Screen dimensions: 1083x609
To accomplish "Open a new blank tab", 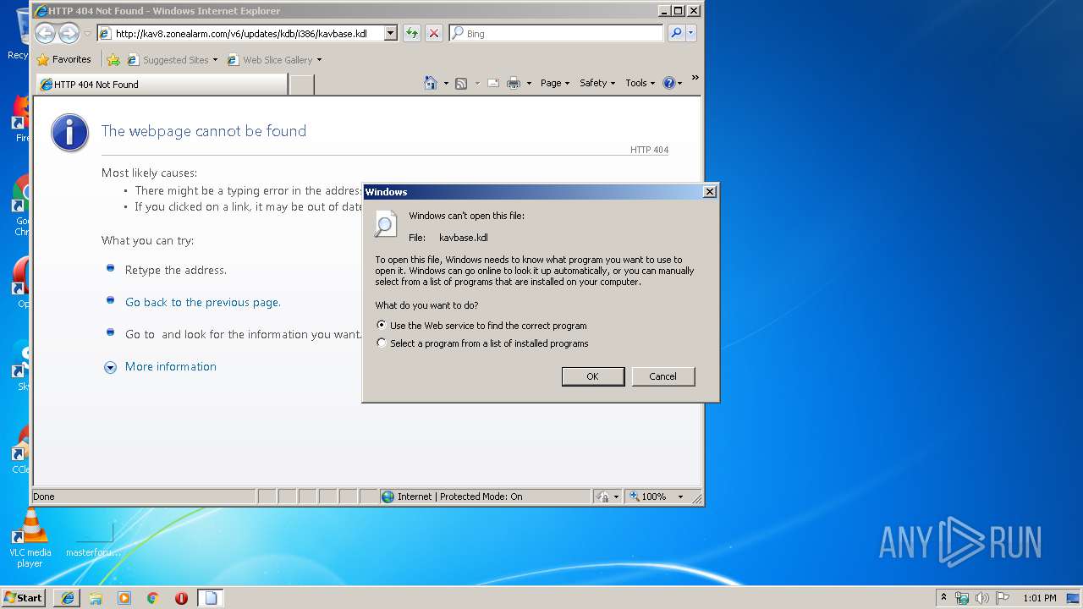I will (302, 85).
